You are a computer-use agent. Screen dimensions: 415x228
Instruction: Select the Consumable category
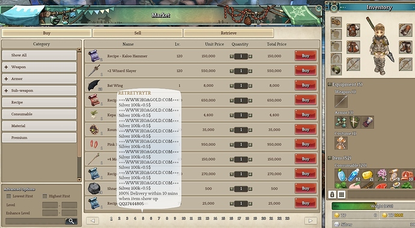(x=39, y=114)
